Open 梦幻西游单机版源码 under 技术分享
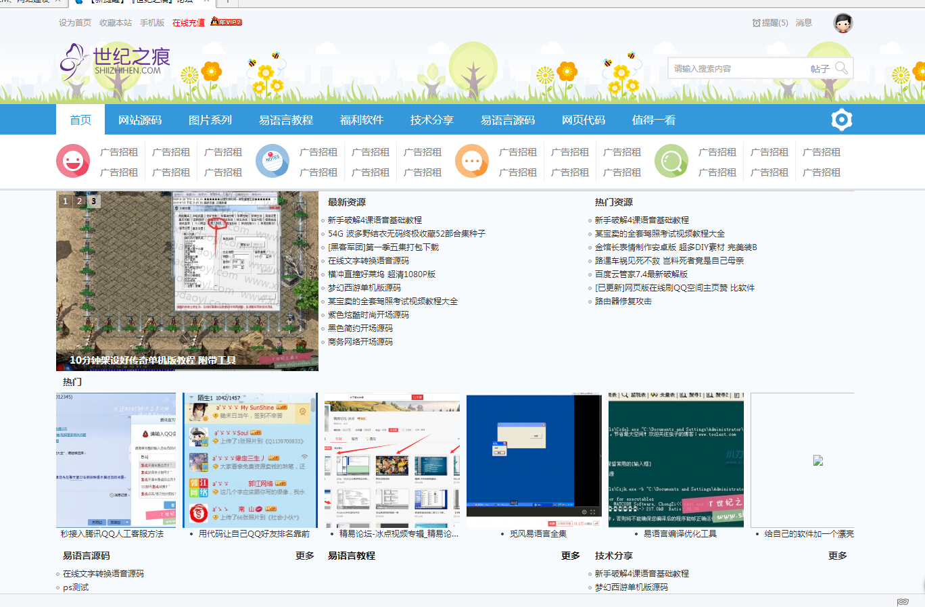Screen dimensions: 925x607 tap(632, 587)
